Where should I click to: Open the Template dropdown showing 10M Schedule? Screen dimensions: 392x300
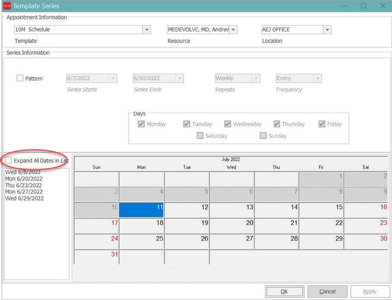coord(146,30)
